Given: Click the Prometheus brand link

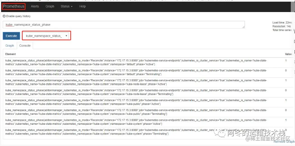Looking at the screenshot, I should point(13,6).
